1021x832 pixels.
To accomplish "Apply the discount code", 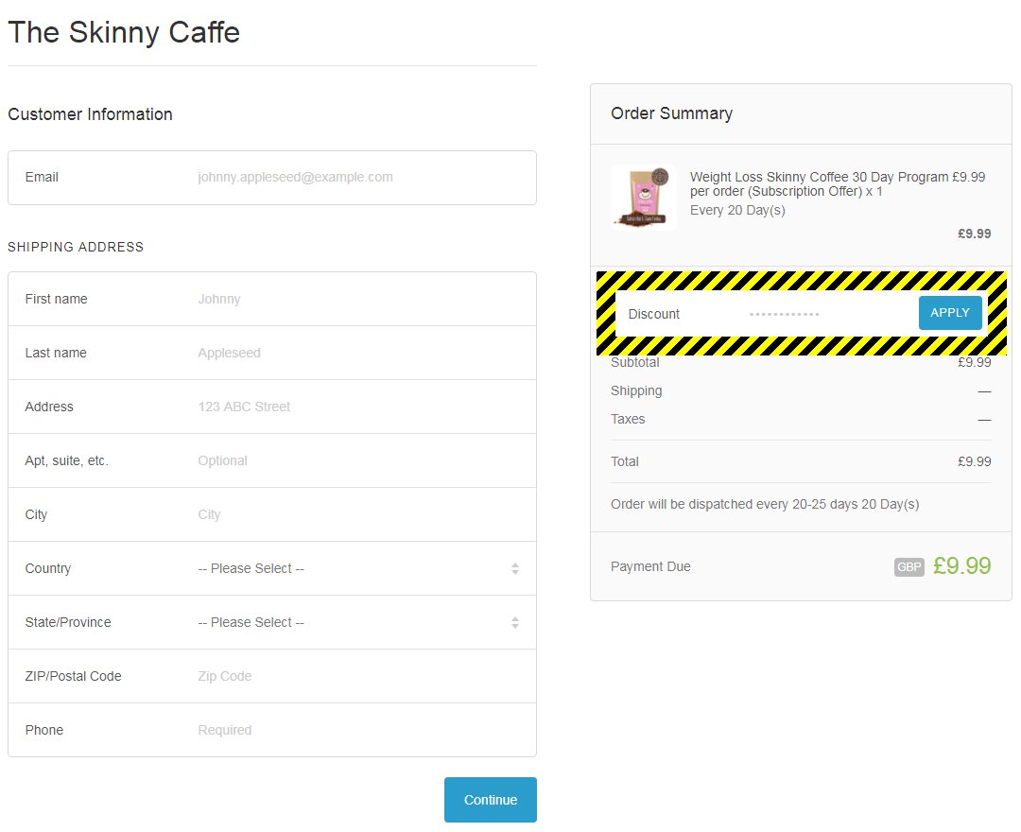I will coord(950,313).
